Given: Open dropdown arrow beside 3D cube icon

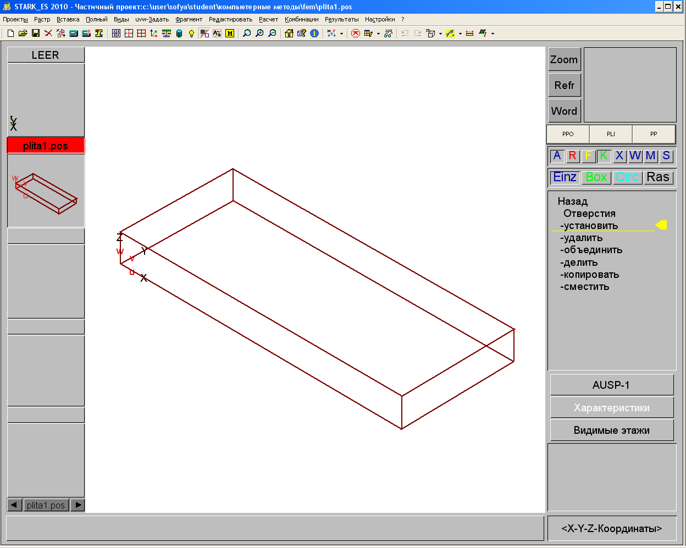Looking at the screenshot, I should coord(440,34).
